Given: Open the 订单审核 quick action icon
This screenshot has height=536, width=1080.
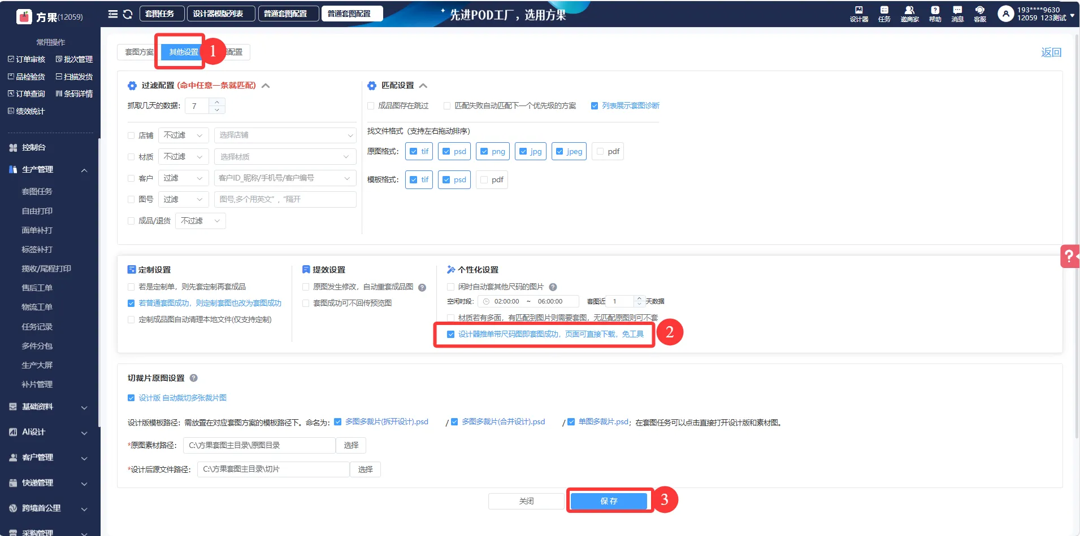Looking at the screenshot, I should click(11, 59).
